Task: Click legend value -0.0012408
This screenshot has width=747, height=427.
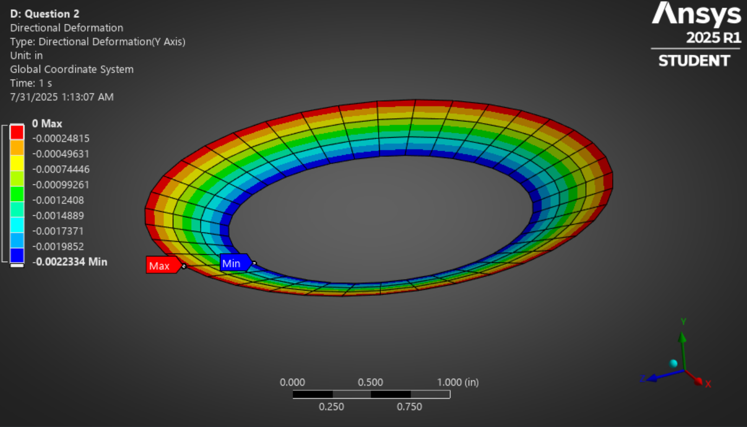Action: pos(59,200)
